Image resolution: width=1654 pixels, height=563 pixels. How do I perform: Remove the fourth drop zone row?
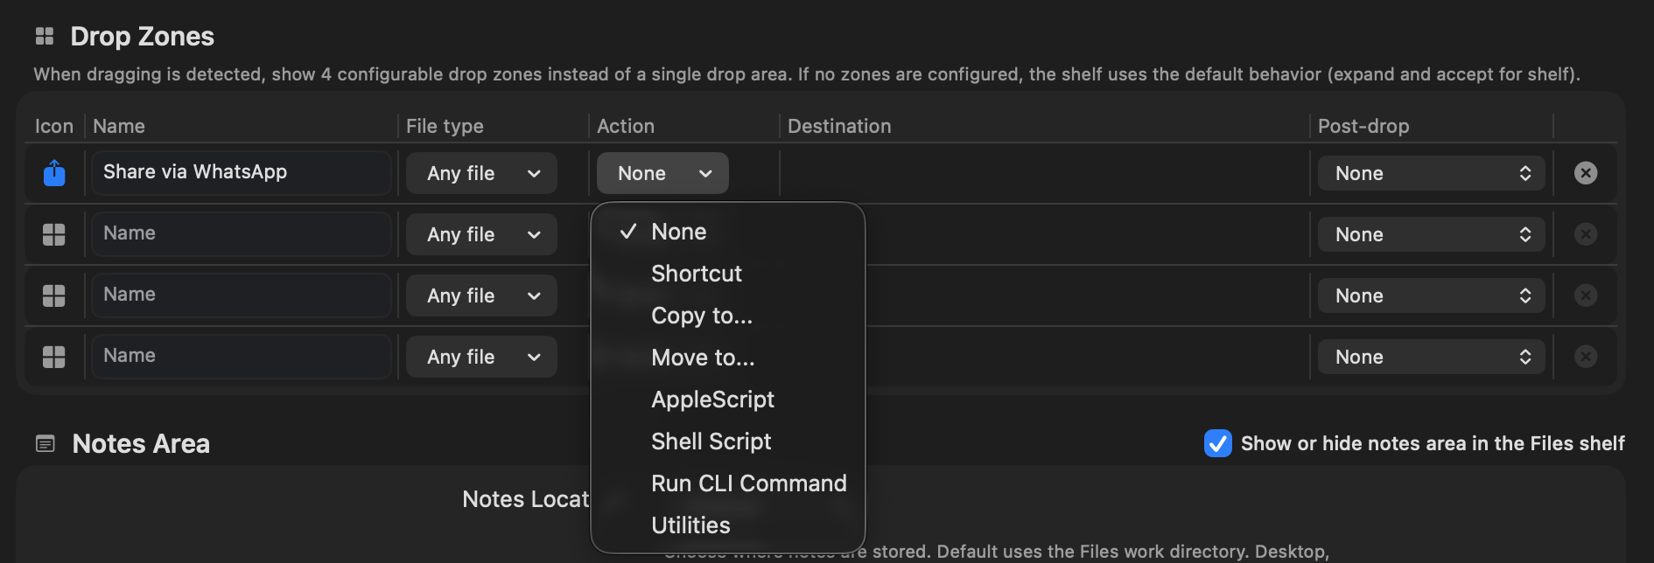point(1586,356)
